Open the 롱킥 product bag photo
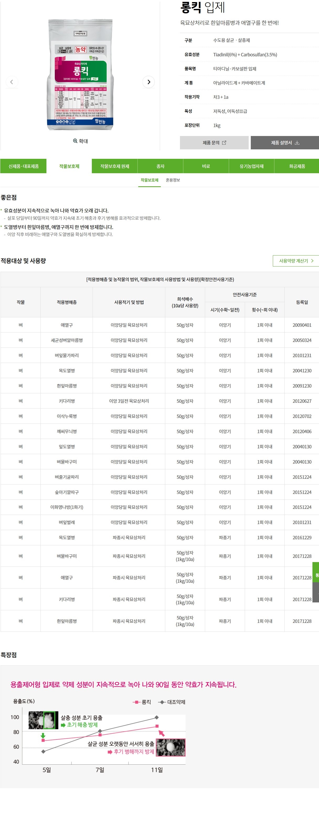 coord(80,74)
